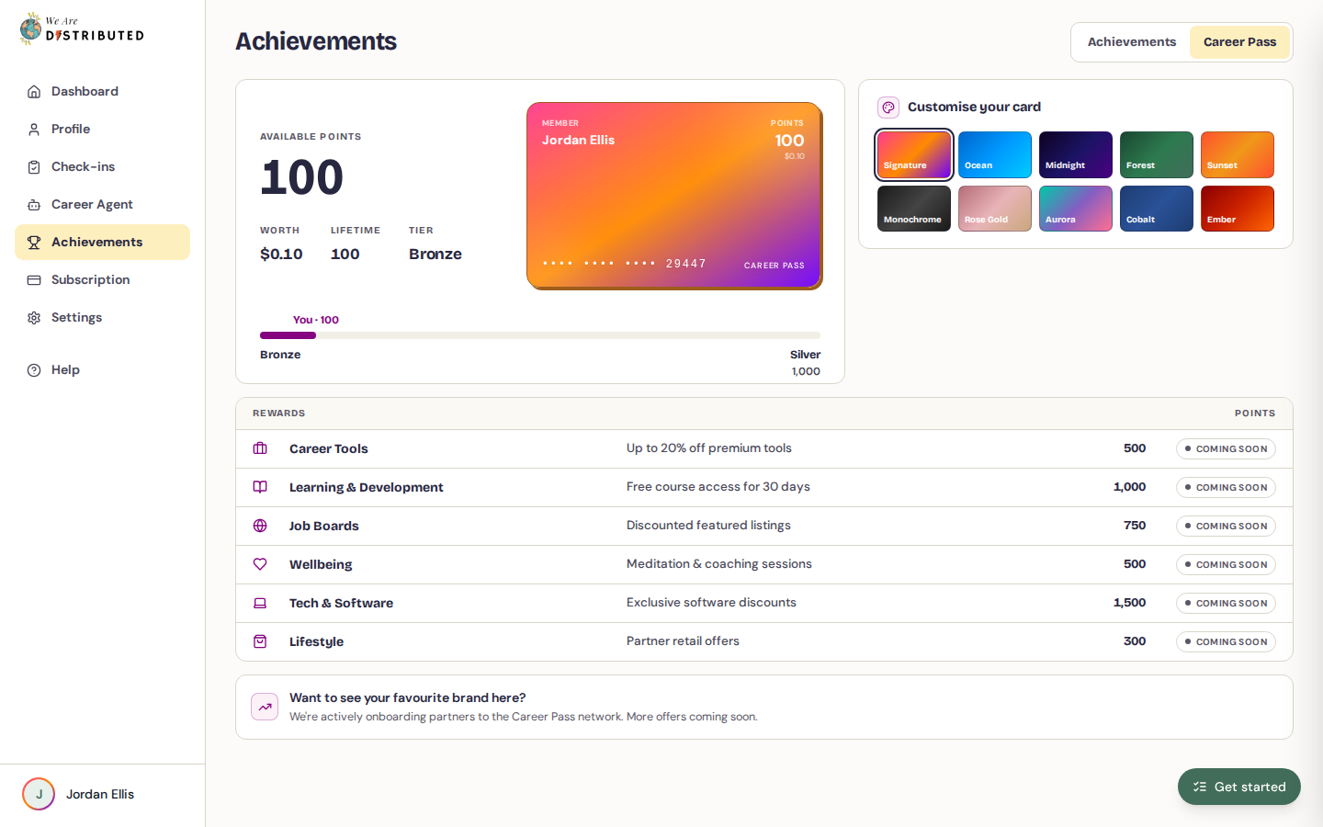Click the Subscription card icon
The image size is (1323, 827).
(x=34, y=280)
